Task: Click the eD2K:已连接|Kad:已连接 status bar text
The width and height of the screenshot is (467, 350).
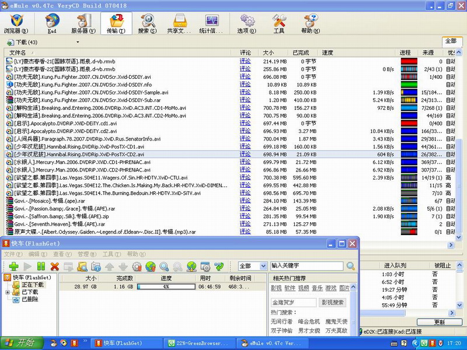Action: pyautogui.click(x=392, y=331)
